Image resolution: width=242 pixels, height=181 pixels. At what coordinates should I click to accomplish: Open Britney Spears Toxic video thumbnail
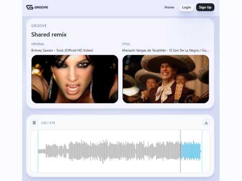75,79
